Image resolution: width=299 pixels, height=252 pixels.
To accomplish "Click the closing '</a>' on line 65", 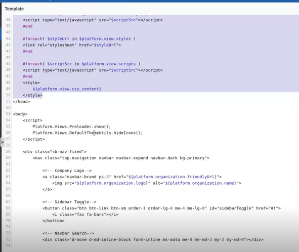I will (x=47, y=189).
